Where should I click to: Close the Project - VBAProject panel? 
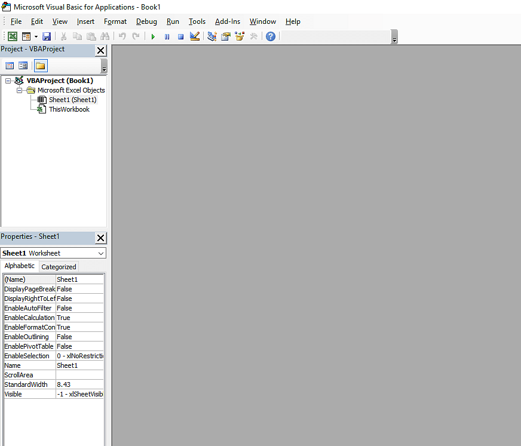(x=101, y=51)
